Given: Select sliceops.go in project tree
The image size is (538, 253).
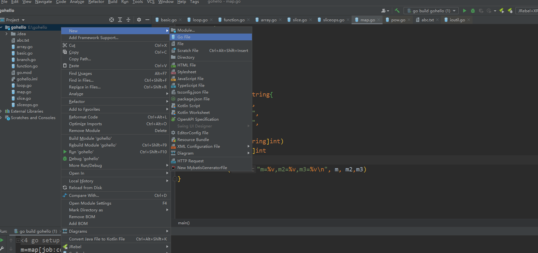Looking at the screenshot, I should tap(27, 105).
